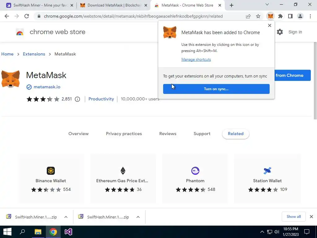Open the tab search dropdown arrow

[267, 4]
